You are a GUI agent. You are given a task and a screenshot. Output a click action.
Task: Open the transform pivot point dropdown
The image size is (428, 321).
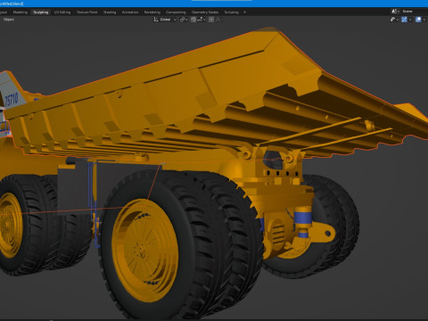pyautogui.click(x=184, y=20)
